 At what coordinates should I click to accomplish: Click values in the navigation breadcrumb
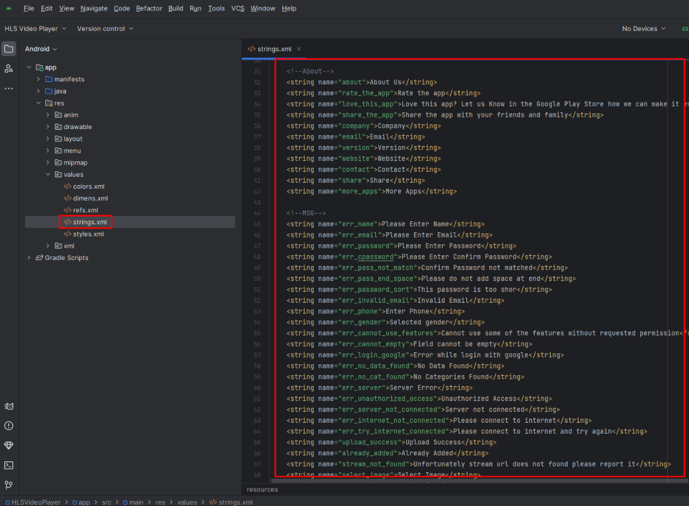[187, 502]
